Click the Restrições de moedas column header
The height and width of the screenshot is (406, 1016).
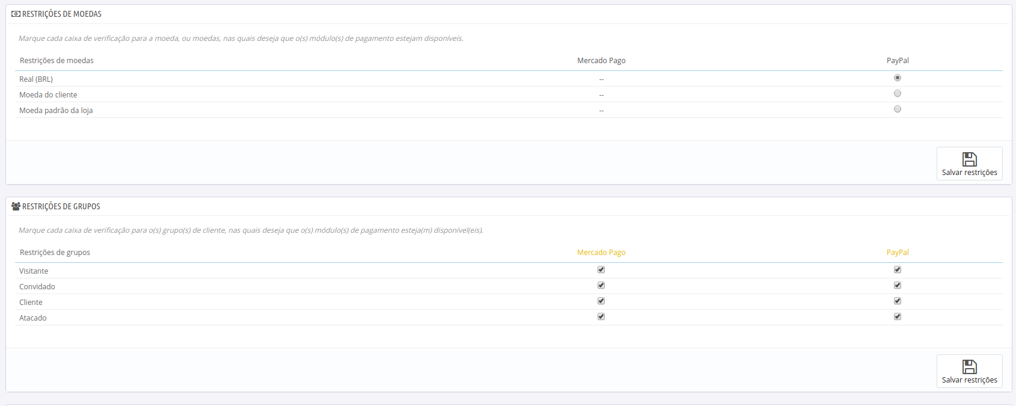pyautogui.click(x=57, y=61)
